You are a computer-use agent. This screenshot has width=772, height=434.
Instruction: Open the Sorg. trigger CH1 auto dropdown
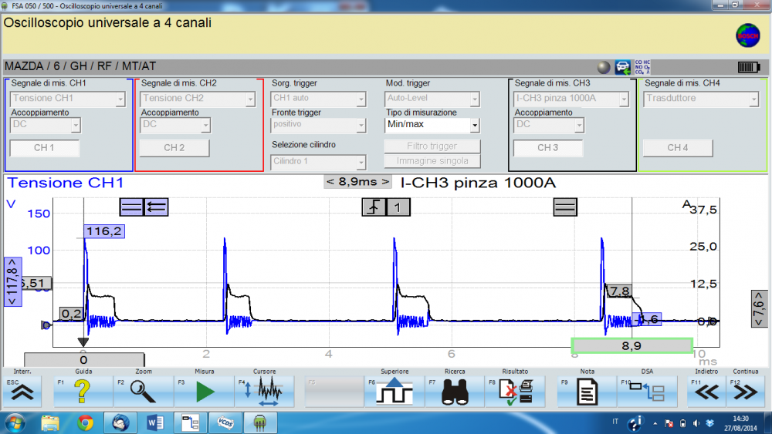click(x=318, y=99)
